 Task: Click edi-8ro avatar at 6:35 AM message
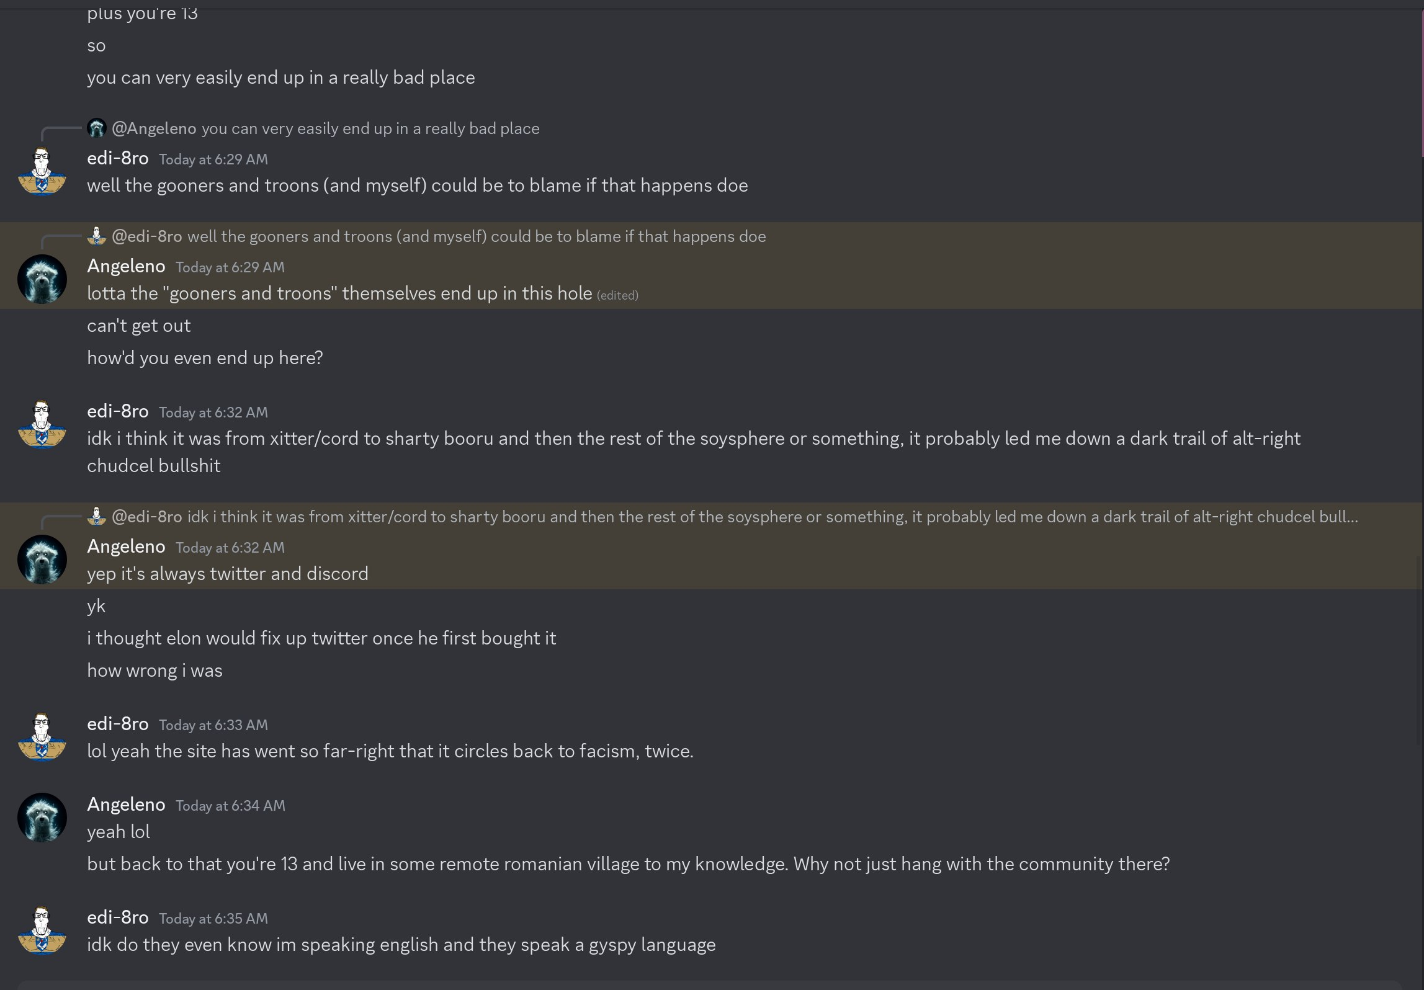tap(42, 931)
